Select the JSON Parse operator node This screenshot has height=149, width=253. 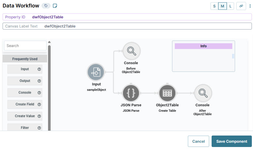(131, 93)
